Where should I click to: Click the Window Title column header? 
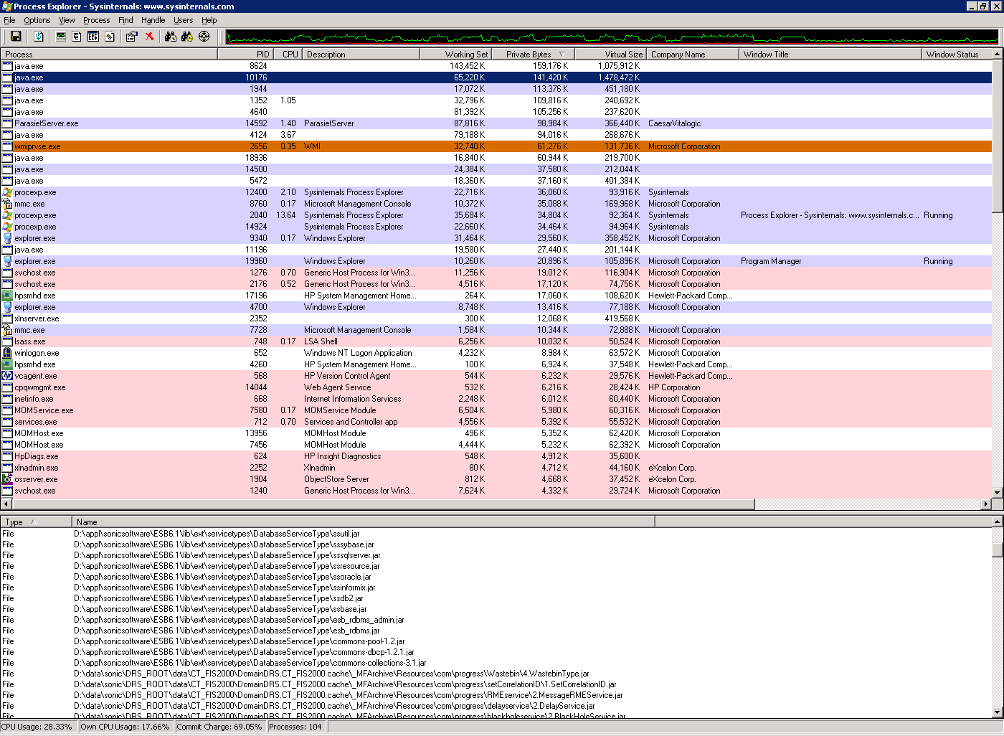pyautogui.click(x=830, y=54)
